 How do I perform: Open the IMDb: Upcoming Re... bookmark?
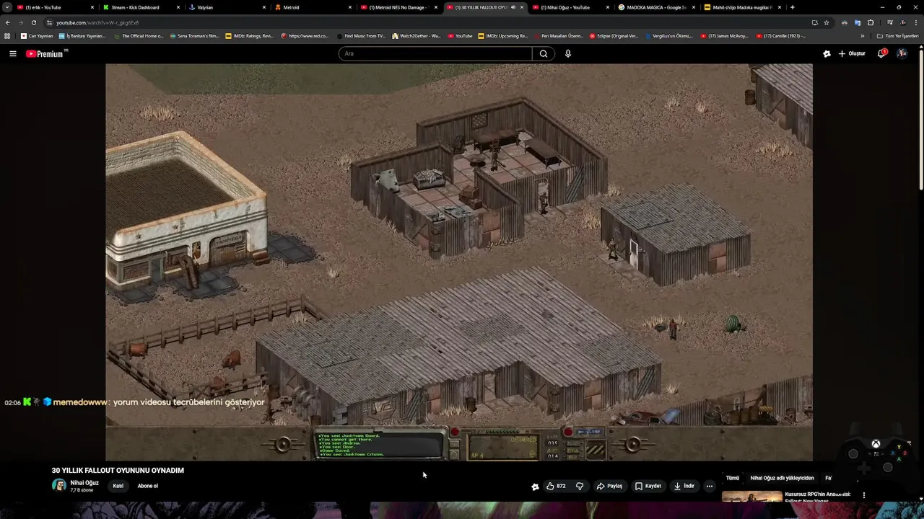click(503, 35)
